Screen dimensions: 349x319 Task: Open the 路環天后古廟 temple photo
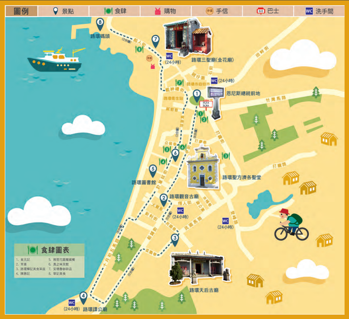coord(198,268)
